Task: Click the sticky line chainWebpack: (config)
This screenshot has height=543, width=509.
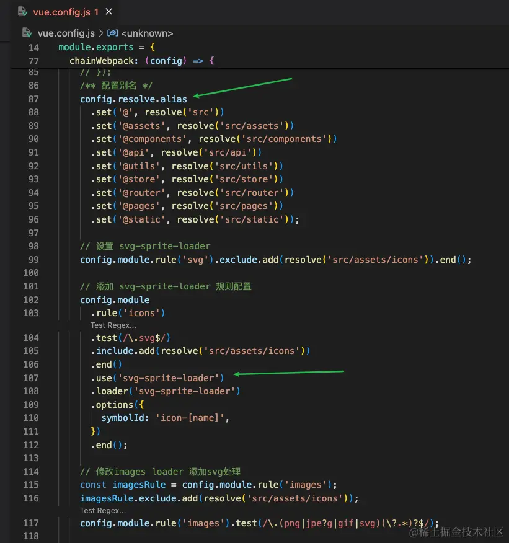Action: pos(141,61)
